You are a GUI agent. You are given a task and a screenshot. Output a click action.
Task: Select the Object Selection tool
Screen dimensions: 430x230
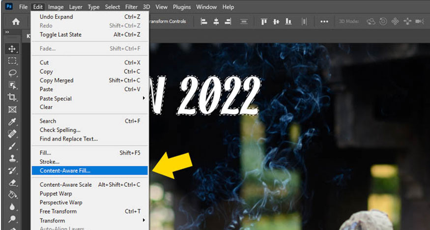[x=12, y=85]
